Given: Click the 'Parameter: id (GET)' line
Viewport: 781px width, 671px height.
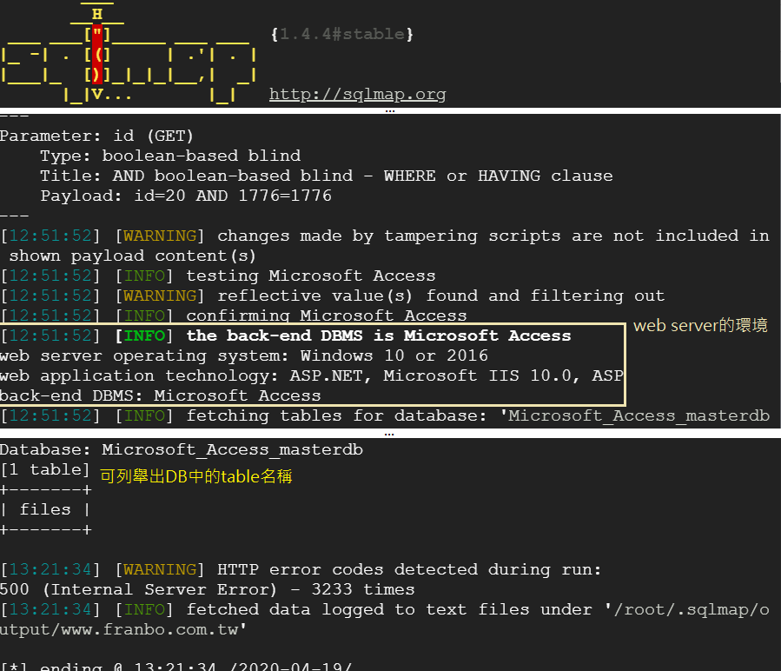Looking at the screenshot, I should 96,136.
